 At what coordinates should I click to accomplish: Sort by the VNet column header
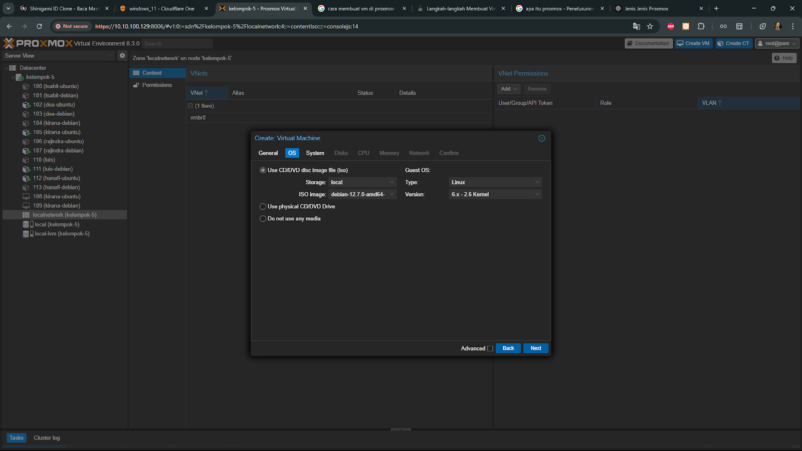pos(207,93)
